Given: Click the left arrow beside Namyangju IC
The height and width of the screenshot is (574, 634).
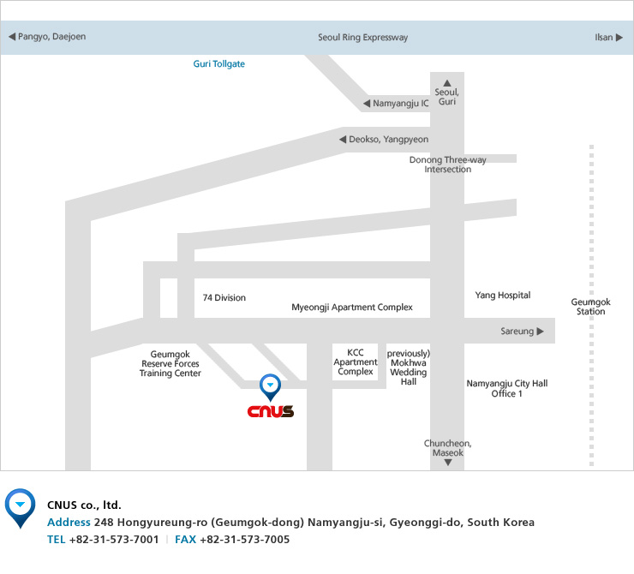Looking at the screenshot, I should [x=367, y=103].
